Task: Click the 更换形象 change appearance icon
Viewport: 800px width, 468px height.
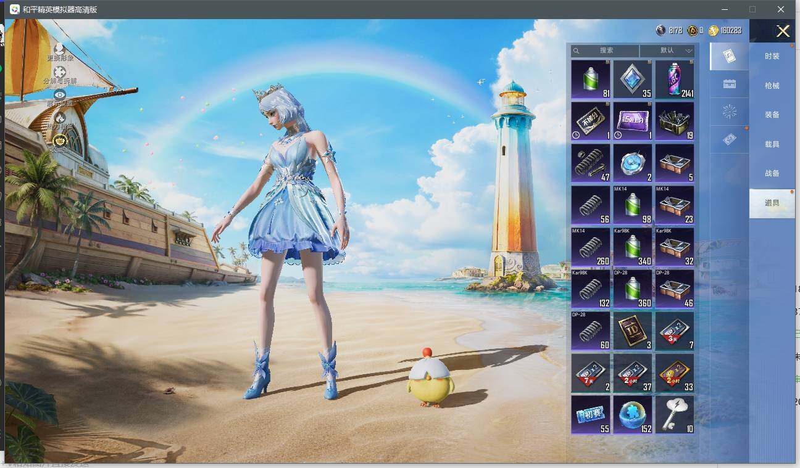Action: coord(60,48)
